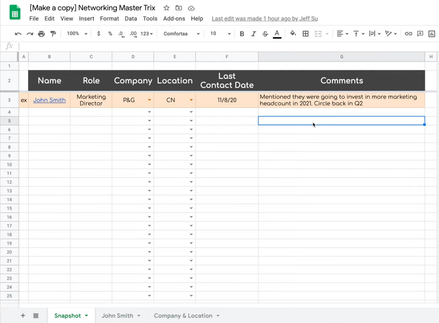Image resolution: width=439 pixels, height=323 pixels.
Task: Click the last edit history link
Action: point(264,18)
